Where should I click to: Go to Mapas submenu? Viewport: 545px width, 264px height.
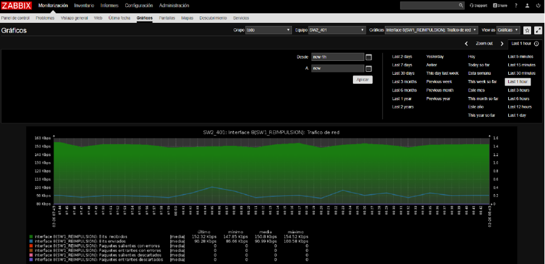[x=187, y=18]
